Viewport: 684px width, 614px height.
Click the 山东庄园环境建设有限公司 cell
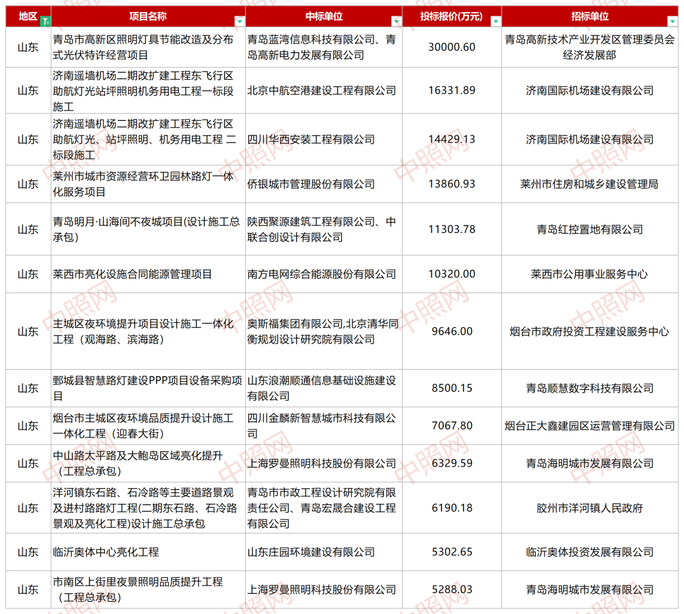(311, 552)
